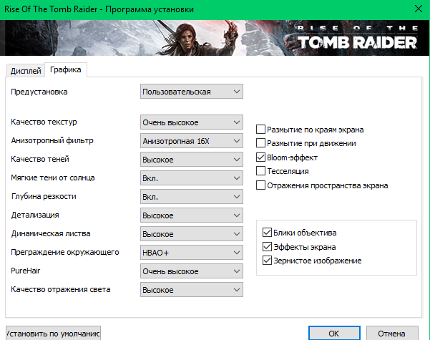Screen dimensions: 430x340
Task: Open Качество отражения света dropdown
Action: click(x=192, y=290)
